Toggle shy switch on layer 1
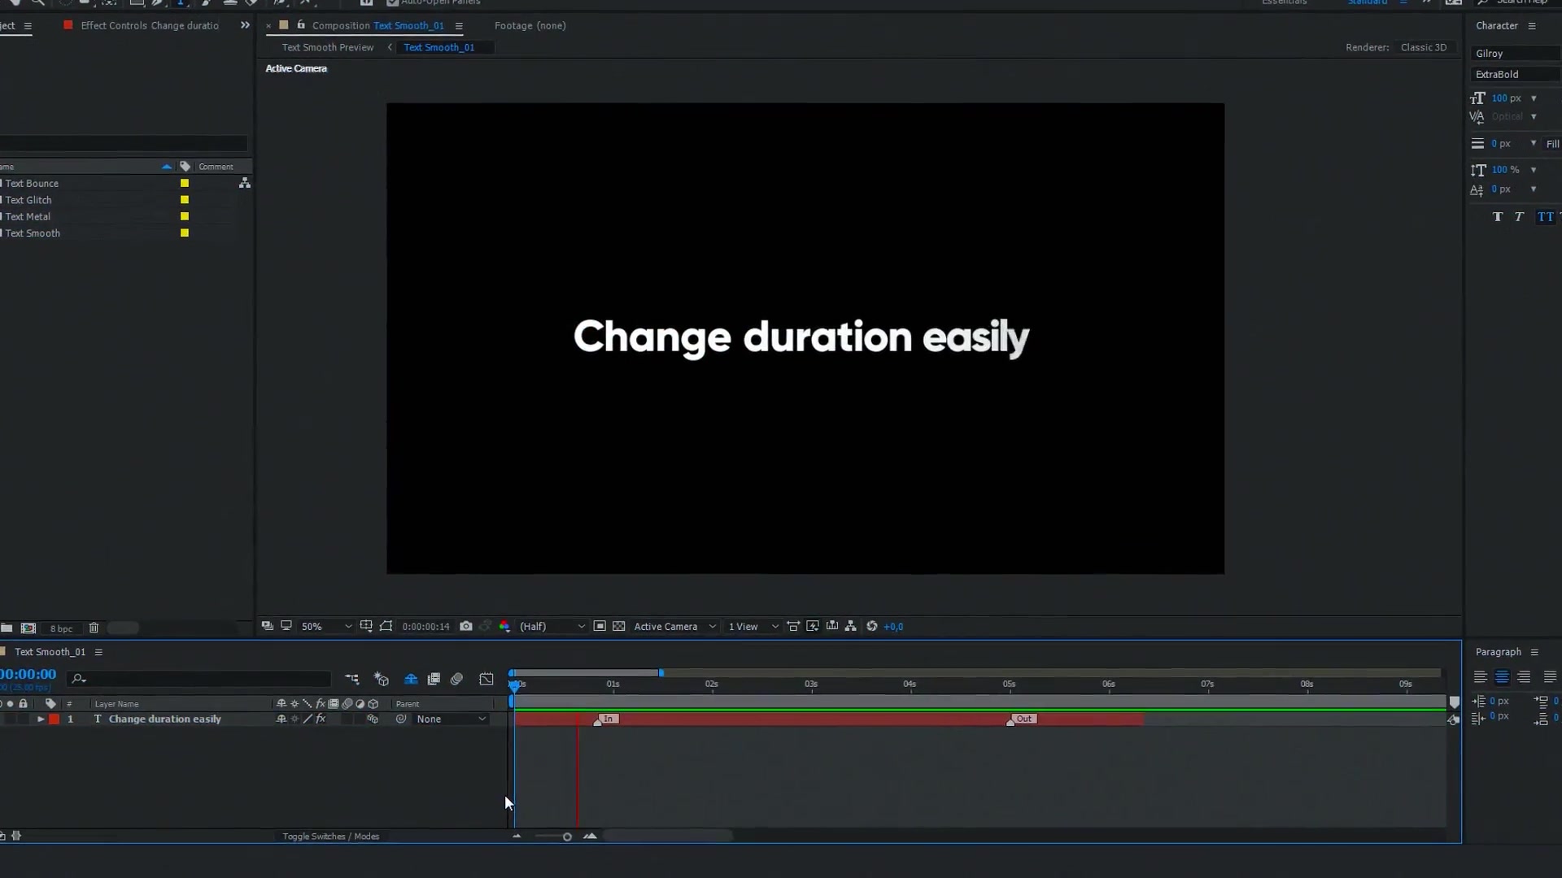The image size is (1562, 878). (x=281, y=719)
